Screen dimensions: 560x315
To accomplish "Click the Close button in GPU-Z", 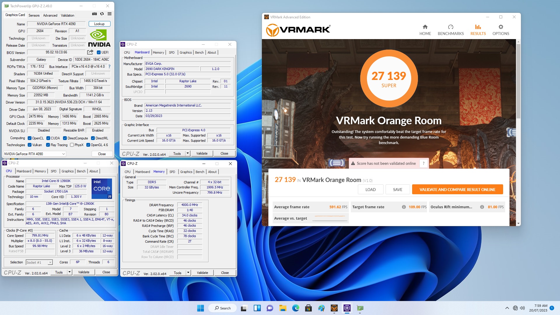I will click(102, 154).
